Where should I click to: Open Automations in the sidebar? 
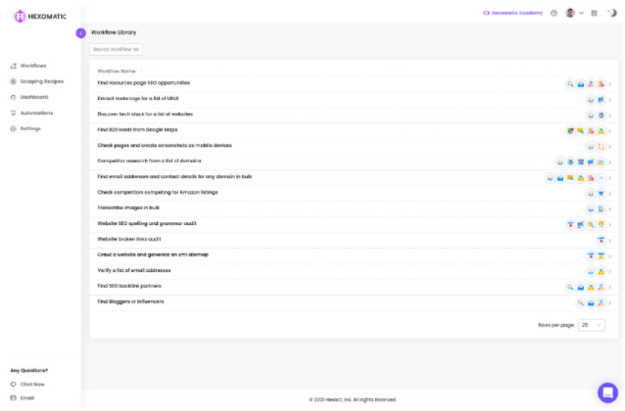click(x=36, y=114)
